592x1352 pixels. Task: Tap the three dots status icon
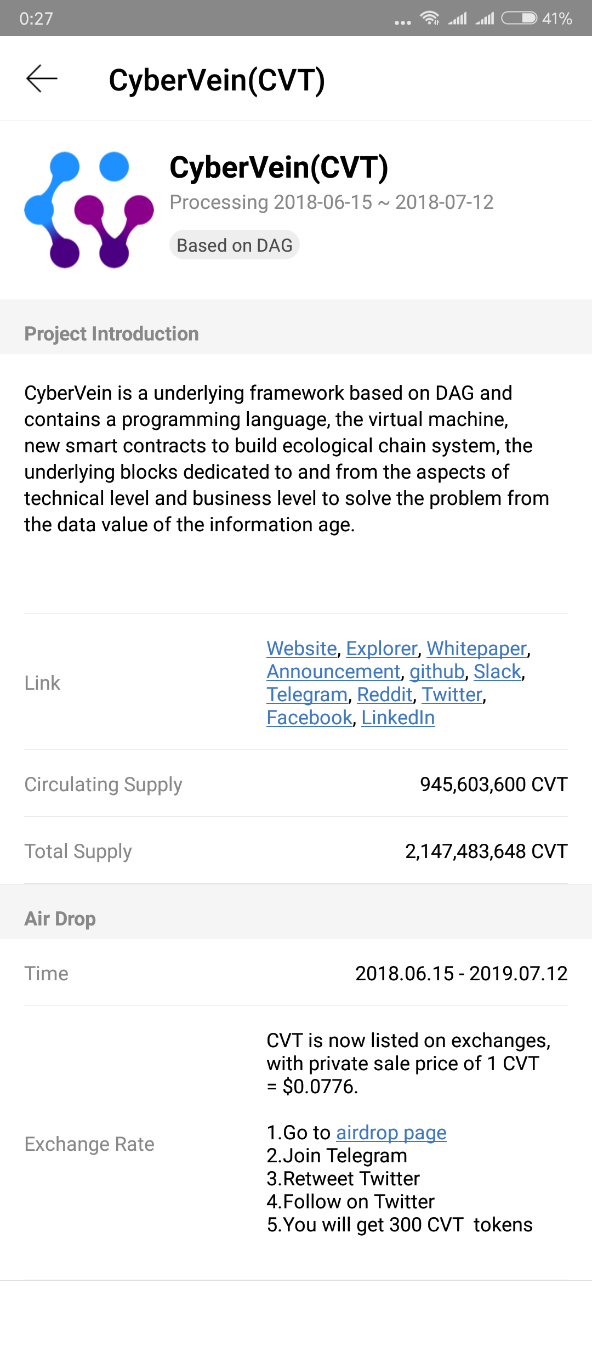pos(403,22)
